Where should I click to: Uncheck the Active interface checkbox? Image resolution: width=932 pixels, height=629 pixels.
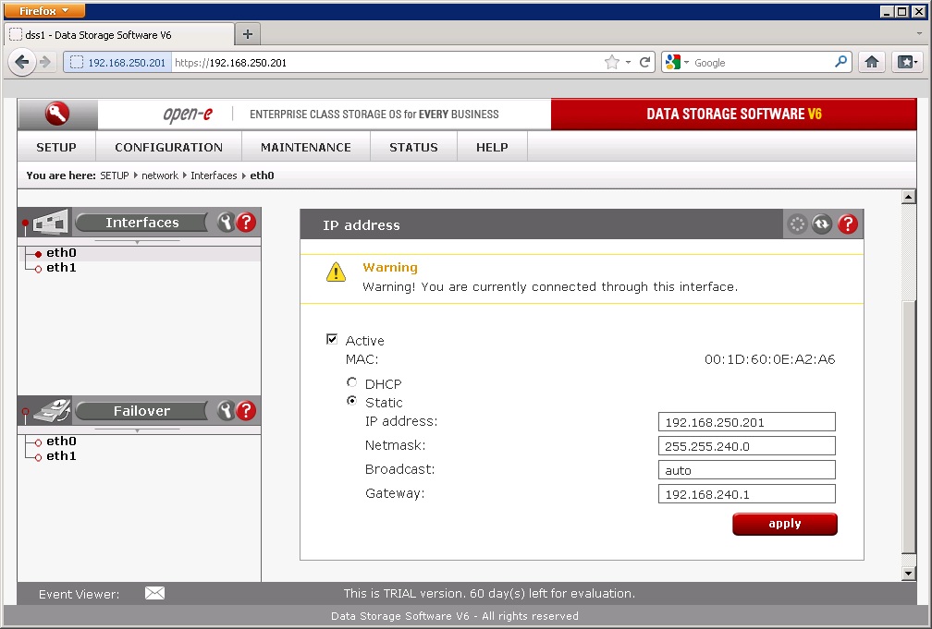(332, 340)
